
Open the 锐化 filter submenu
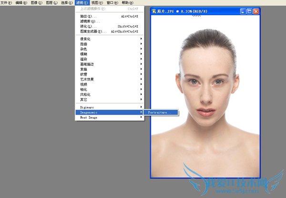point(110,89)
